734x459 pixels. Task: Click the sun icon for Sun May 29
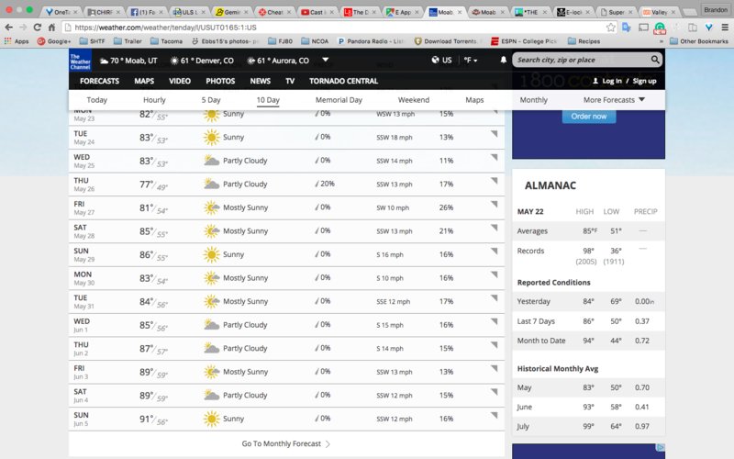click(212, 255)
